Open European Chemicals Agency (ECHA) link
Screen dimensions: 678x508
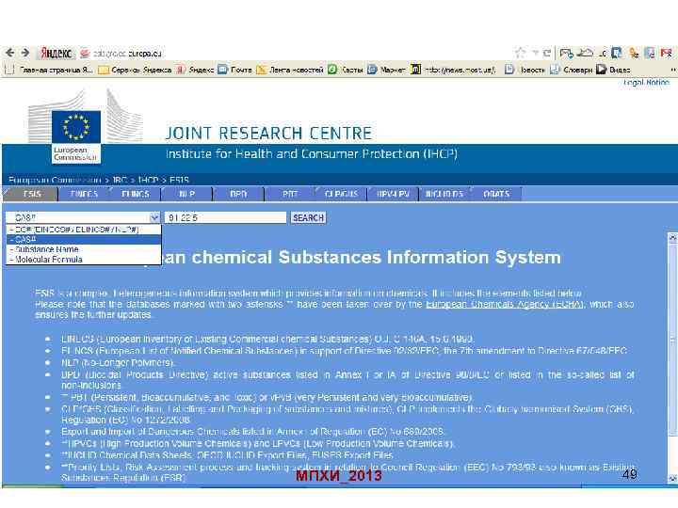(x=505, y=304)
